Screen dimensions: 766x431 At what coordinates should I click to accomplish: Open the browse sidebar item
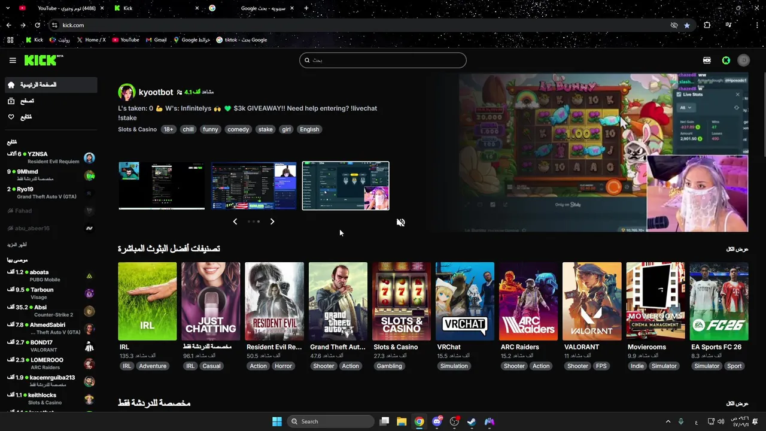pos(51,101)
